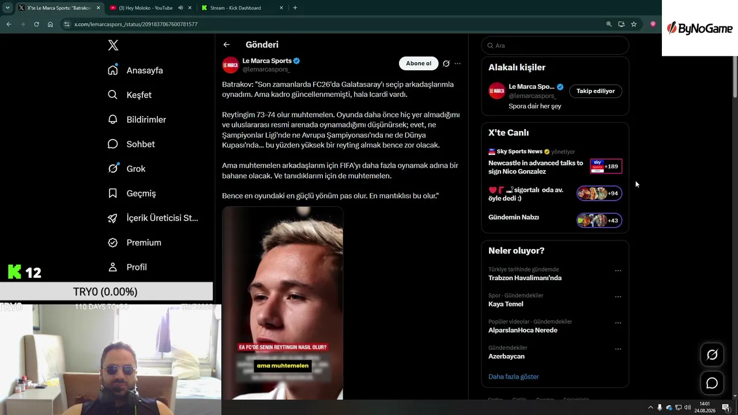Open Anasayfa home icon in sidebar

click(113, 70)
